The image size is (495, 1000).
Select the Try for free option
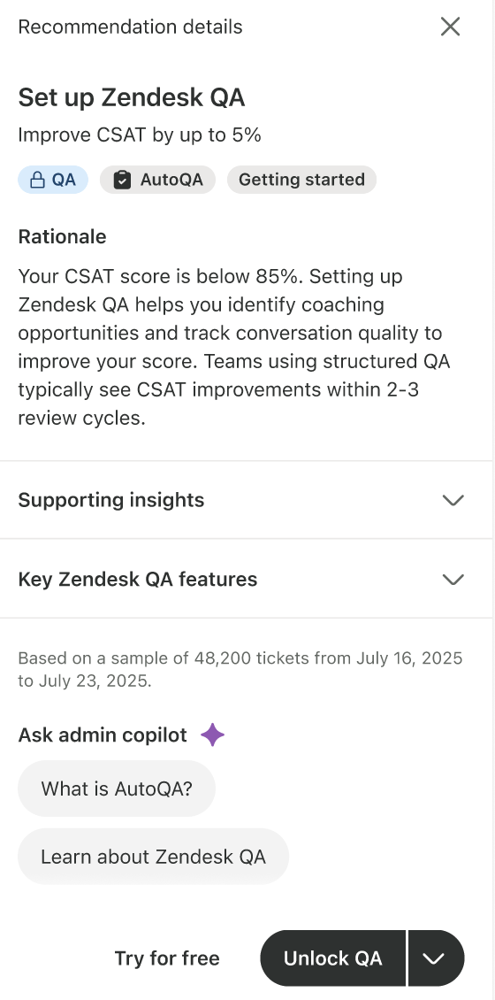click(167, 958)
